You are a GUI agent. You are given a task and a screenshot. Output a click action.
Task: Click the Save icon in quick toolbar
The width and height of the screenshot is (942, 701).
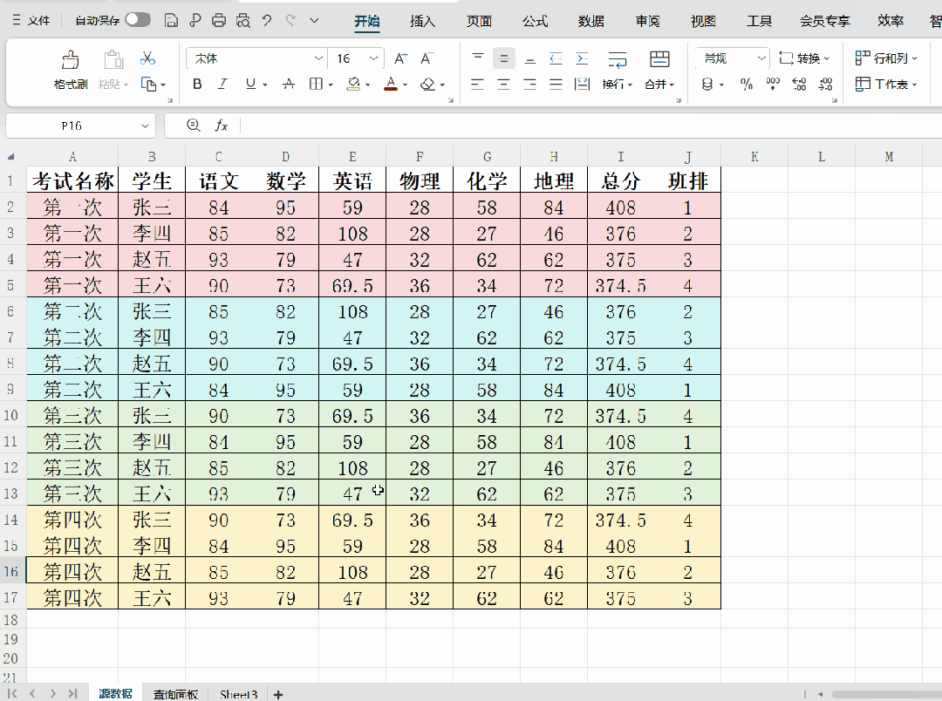171,21
